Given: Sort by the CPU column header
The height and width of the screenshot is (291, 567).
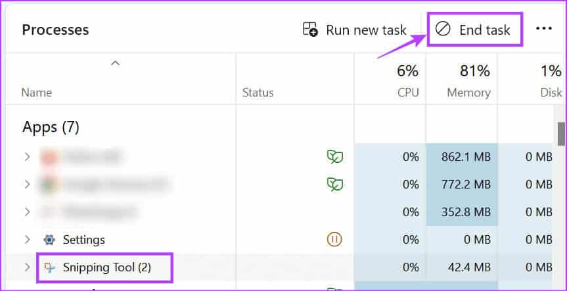Looking at the screenshot, I should point(408,93).
